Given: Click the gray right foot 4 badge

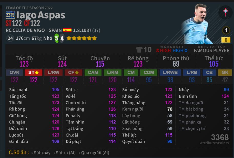Looking at the screenshot, I should [x=62, y=39].
